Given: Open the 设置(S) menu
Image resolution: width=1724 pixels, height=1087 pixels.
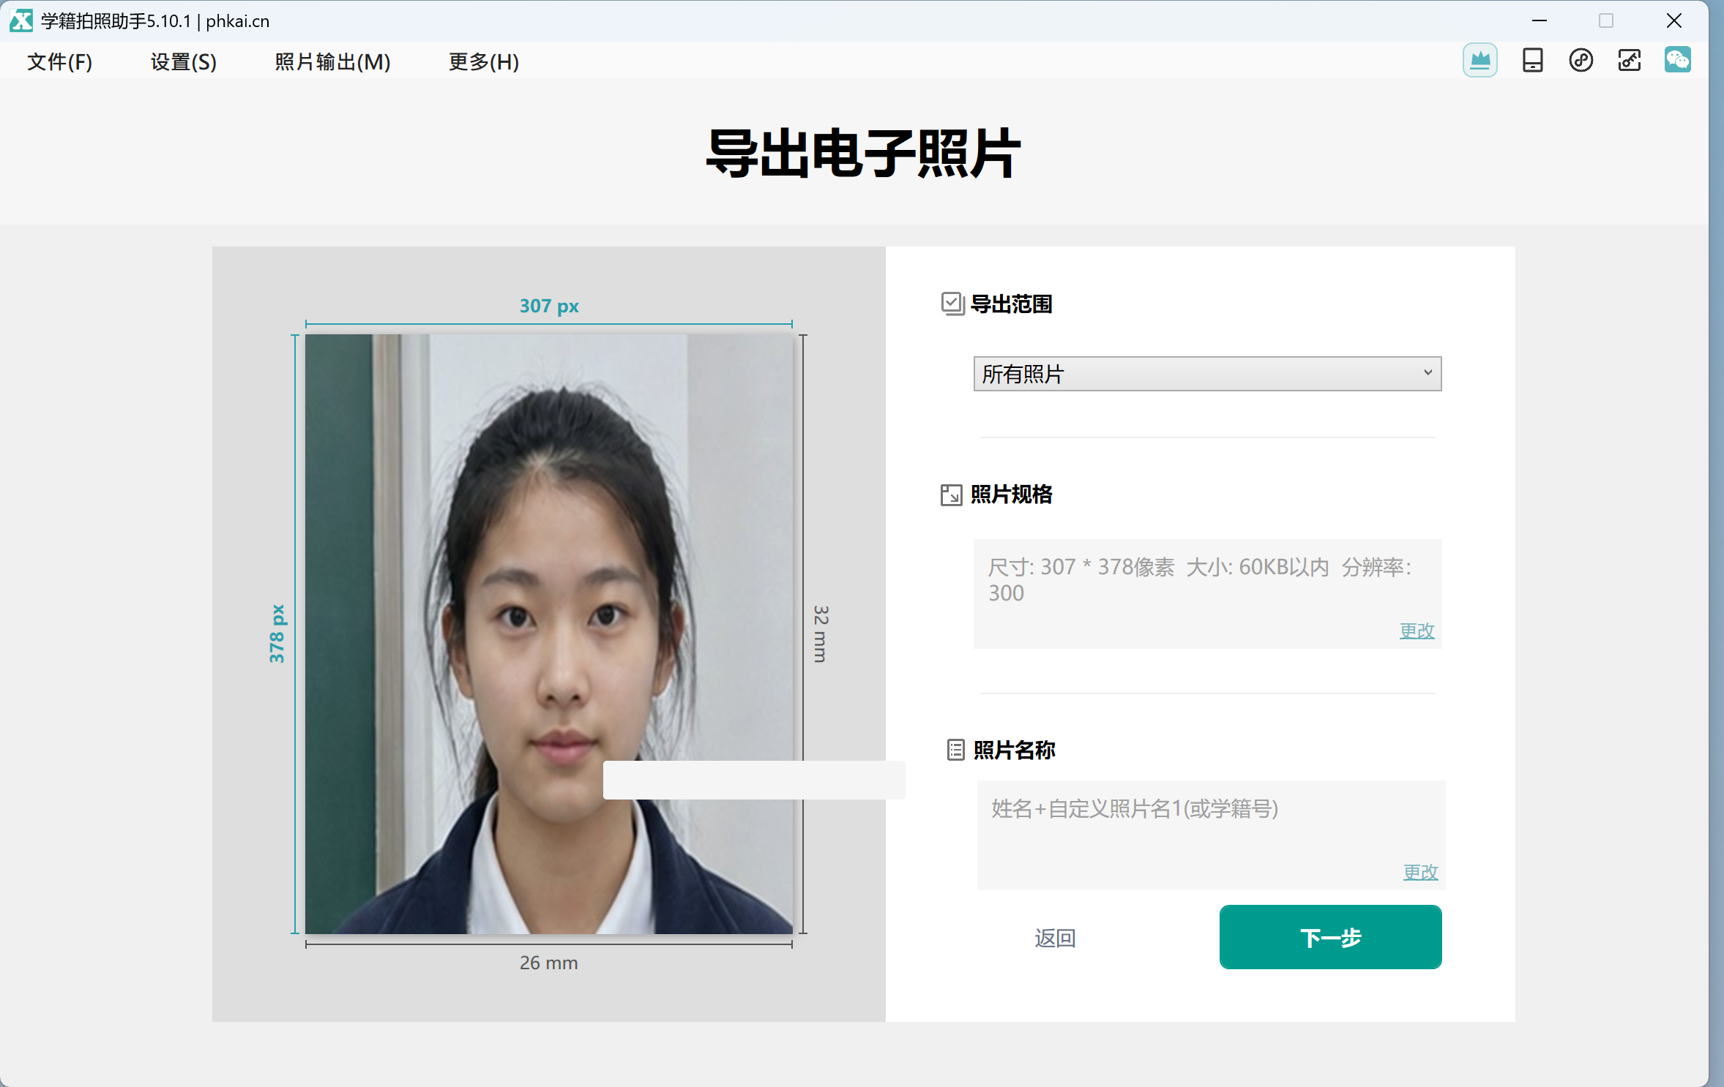Looking at the screenshot, I should 184,62.
